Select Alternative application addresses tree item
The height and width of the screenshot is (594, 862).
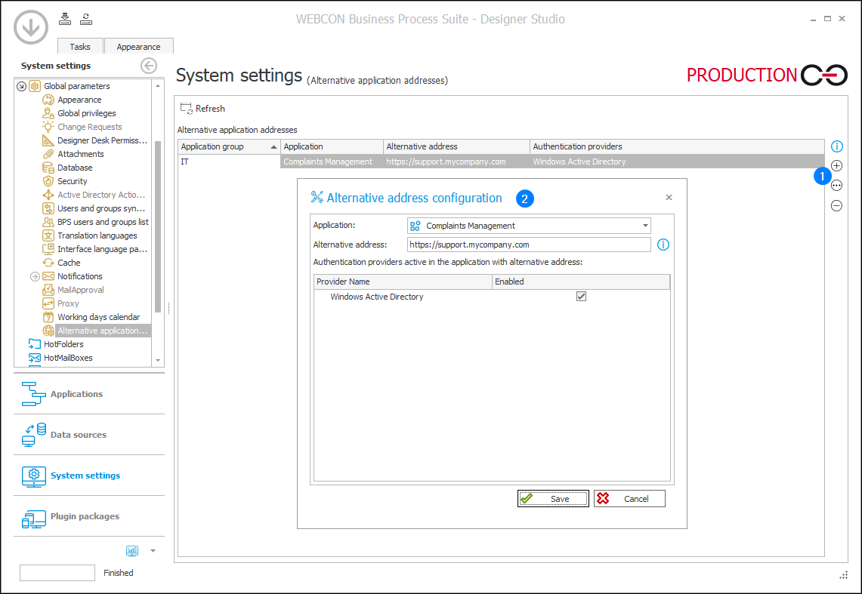click(x=102, y=331)
